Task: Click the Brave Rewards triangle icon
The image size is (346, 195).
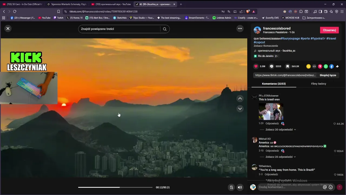Action: 254,11
